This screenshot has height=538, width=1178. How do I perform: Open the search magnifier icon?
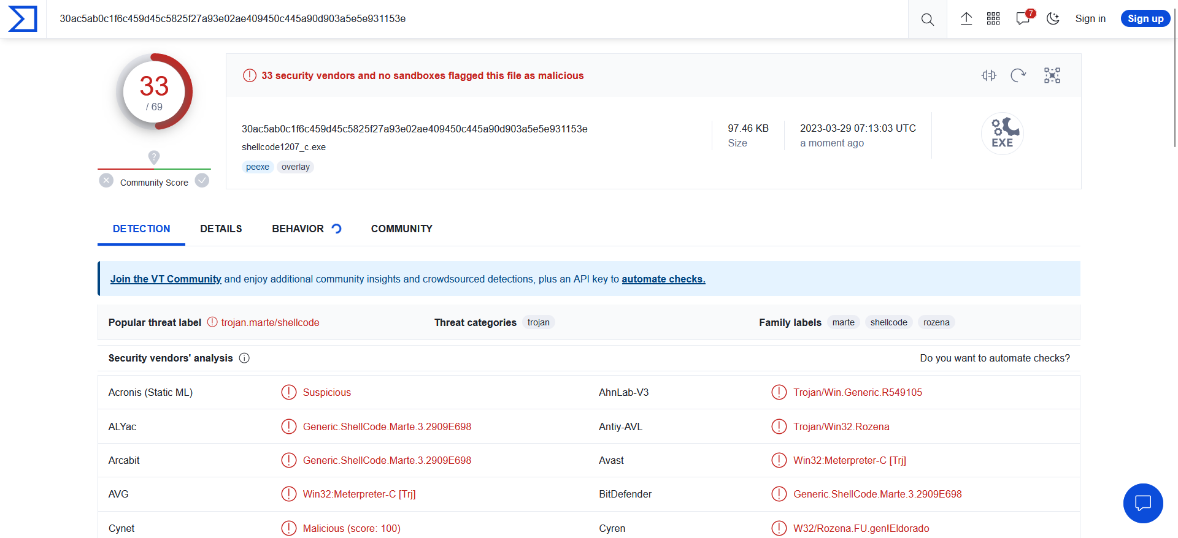click(x=928, y=19)
